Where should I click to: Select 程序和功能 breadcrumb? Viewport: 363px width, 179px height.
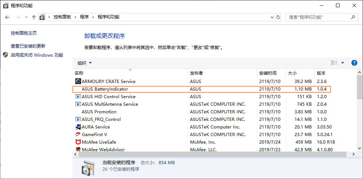109,17
